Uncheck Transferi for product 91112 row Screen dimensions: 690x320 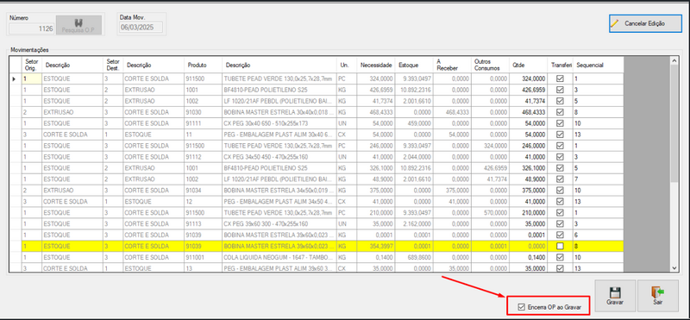point(560,157)
